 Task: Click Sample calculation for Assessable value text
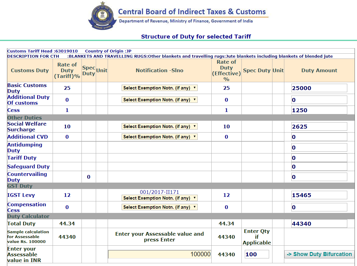28,237
